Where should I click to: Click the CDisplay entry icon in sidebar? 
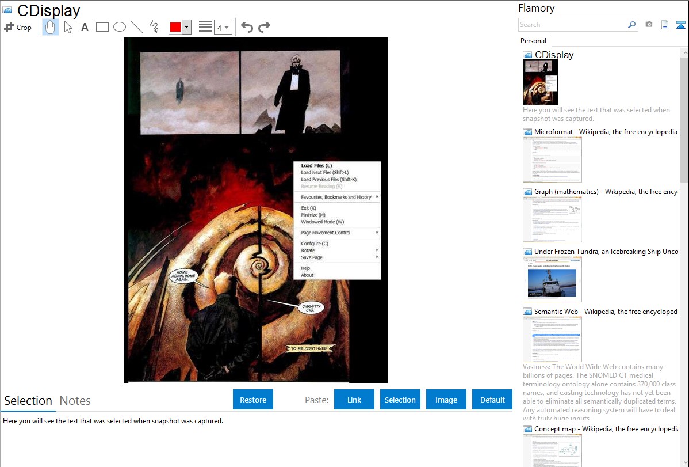(527, 55)
